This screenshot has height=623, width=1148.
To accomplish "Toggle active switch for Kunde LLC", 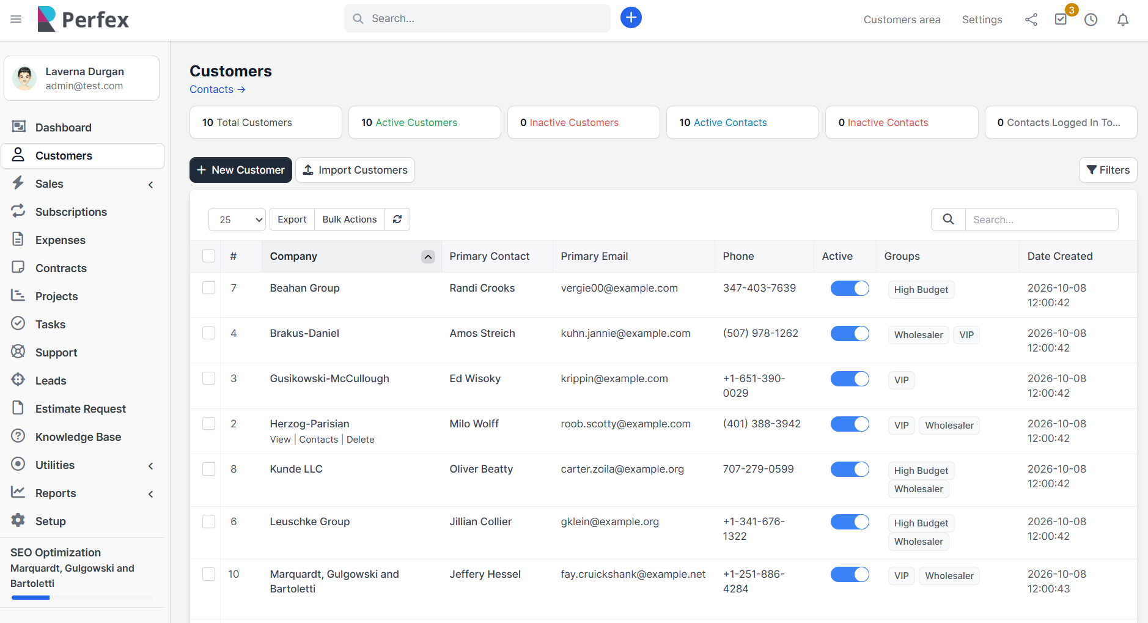I will [x=850, y=470].
